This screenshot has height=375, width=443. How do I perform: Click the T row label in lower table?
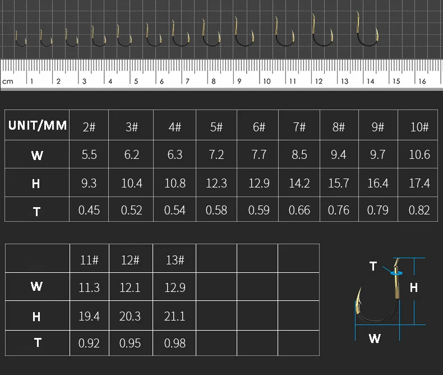point(38,343)
